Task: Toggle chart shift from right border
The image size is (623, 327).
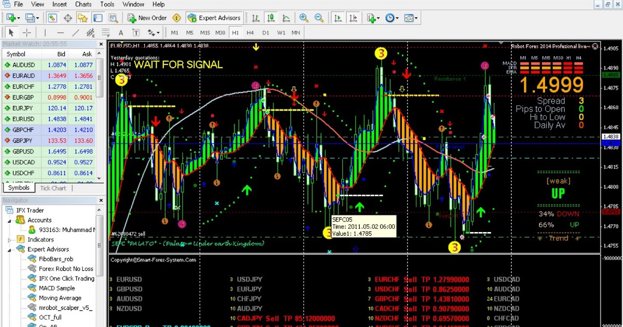Action: click(353, 18)
